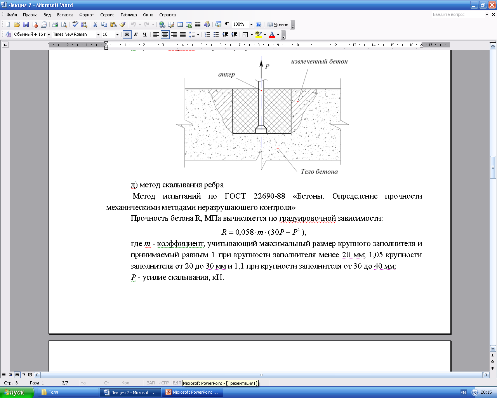Align text to the right

tap(174, 35)
